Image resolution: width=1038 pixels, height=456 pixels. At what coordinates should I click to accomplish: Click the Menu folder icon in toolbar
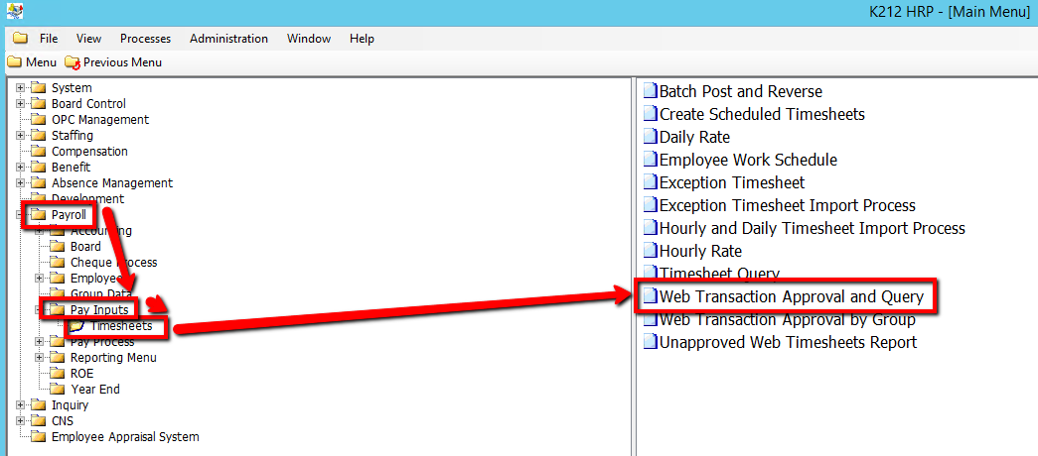[14, 62]
